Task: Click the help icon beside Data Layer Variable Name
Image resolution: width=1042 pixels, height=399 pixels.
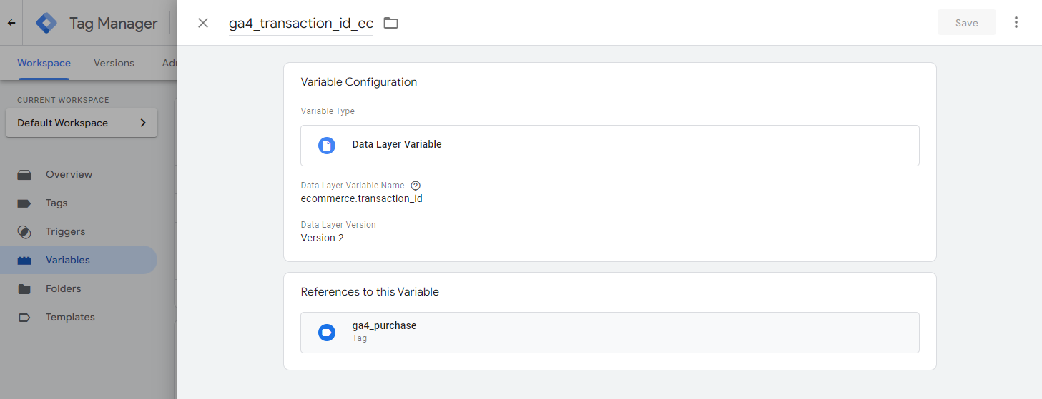Action: point(416,186)
